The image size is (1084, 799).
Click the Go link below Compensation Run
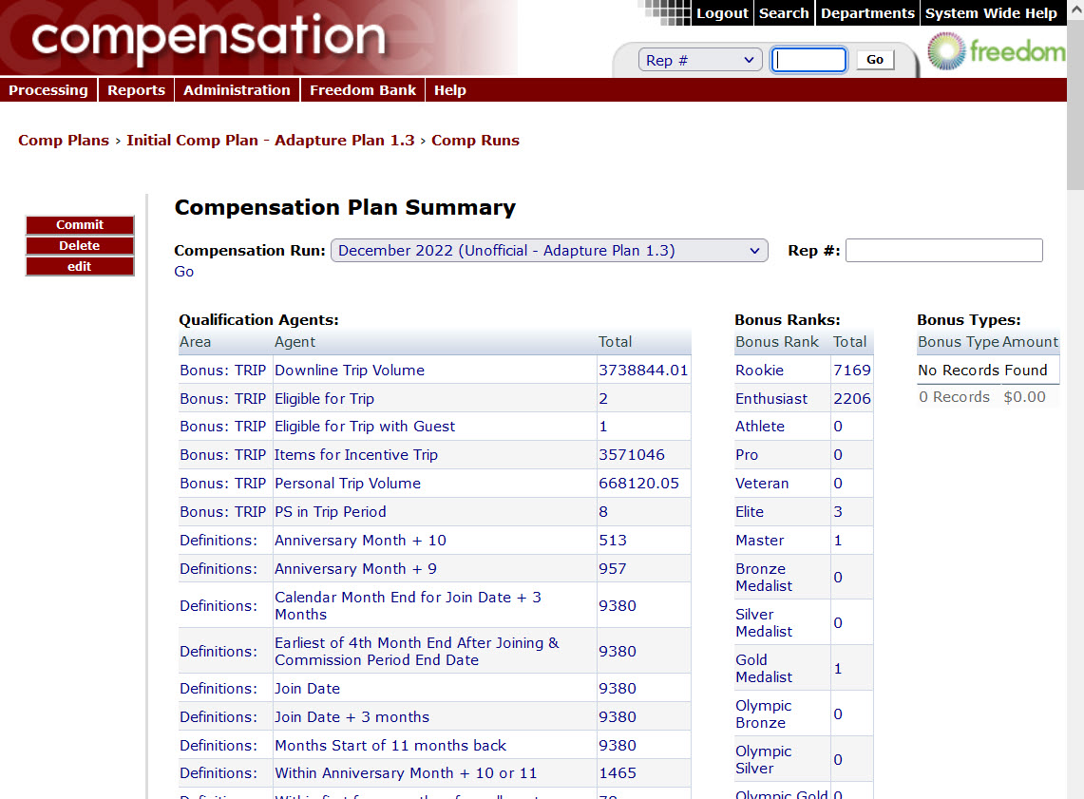click(x=184, y=272)
